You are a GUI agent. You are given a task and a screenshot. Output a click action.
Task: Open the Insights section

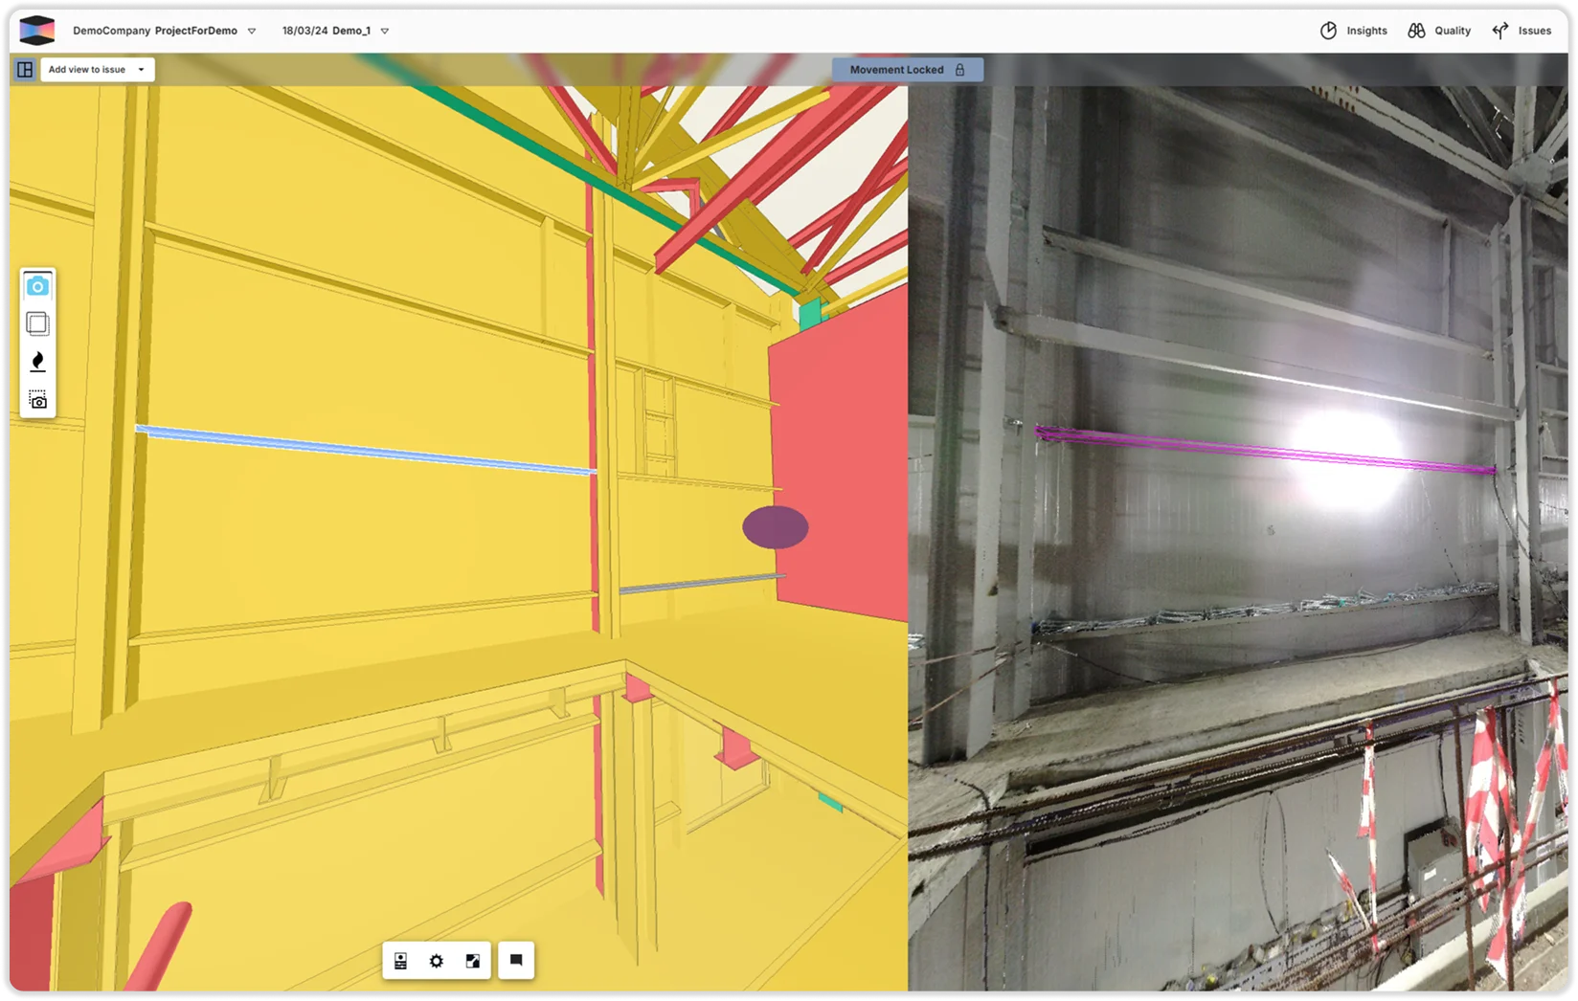[x=1354, y=31]
